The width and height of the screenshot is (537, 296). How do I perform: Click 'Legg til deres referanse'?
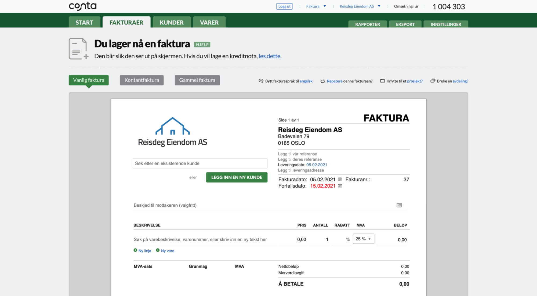coord(300,159)
